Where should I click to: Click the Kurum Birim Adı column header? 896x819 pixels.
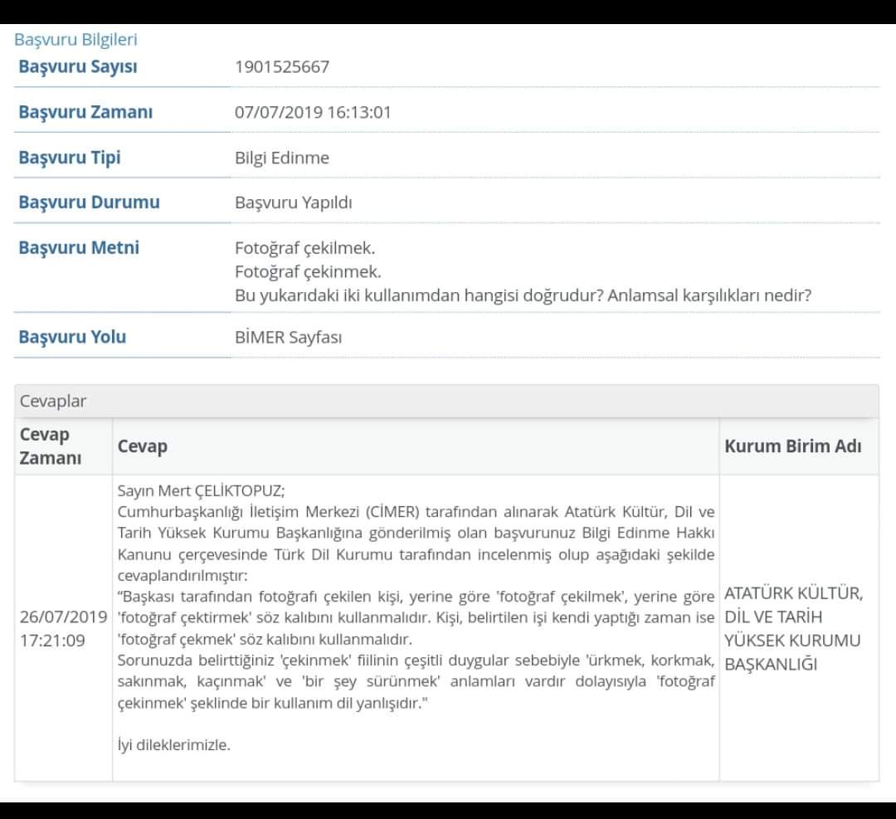[792, 446]
